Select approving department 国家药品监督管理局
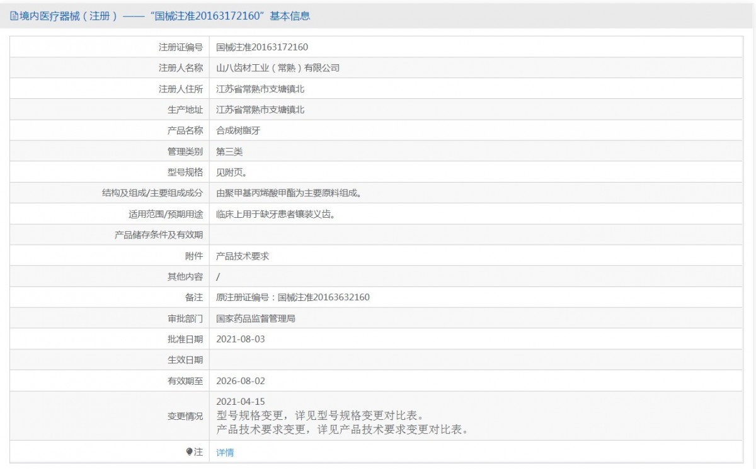The width and height of the screenshot is (756, 469). (256, 318)
